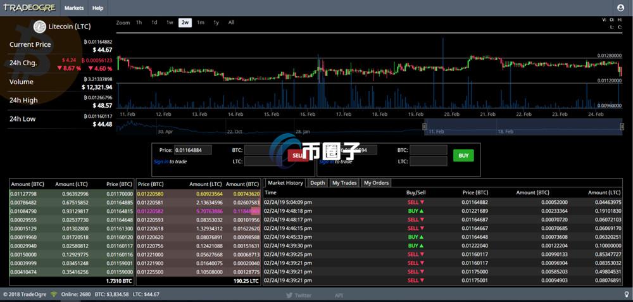Image resolution: width=633 pixels, height=302 pixels.
Task: Click the sell LTC amount field
Action: click(x=263, y=161)
